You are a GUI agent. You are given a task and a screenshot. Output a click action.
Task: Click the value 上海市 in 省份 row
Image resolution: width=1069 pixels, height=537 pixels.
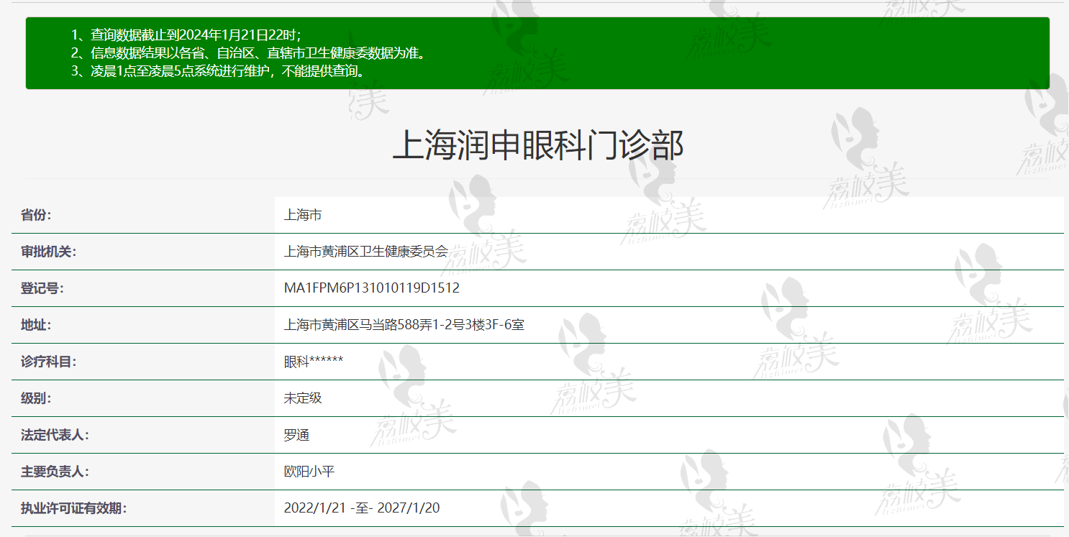[303, 214]
